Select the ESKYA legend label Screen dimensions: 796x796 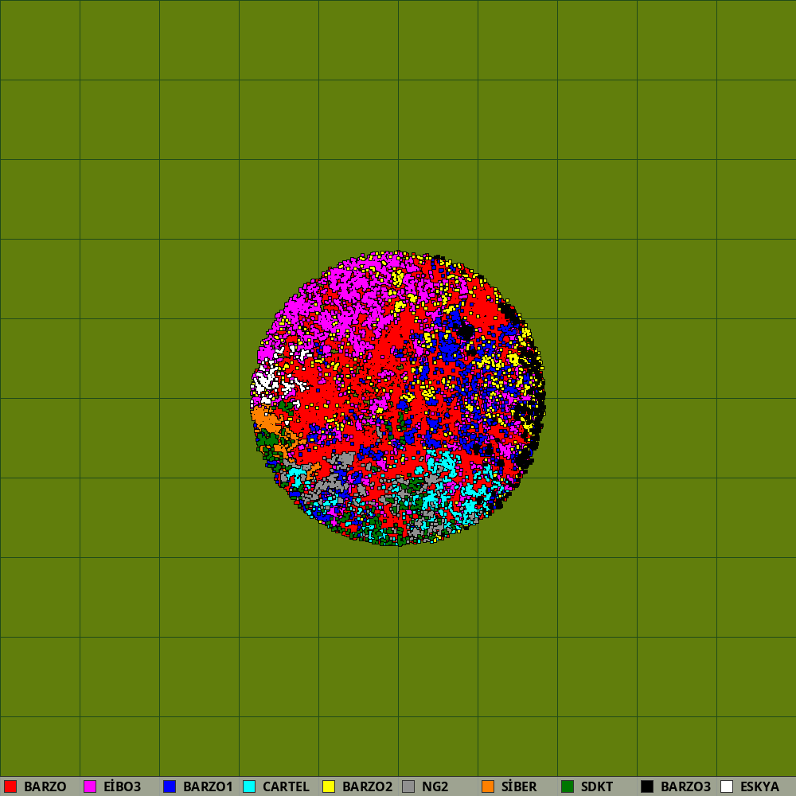point(760,787)
